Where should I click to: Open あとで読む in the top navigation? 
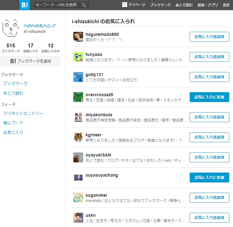(184, 5)
